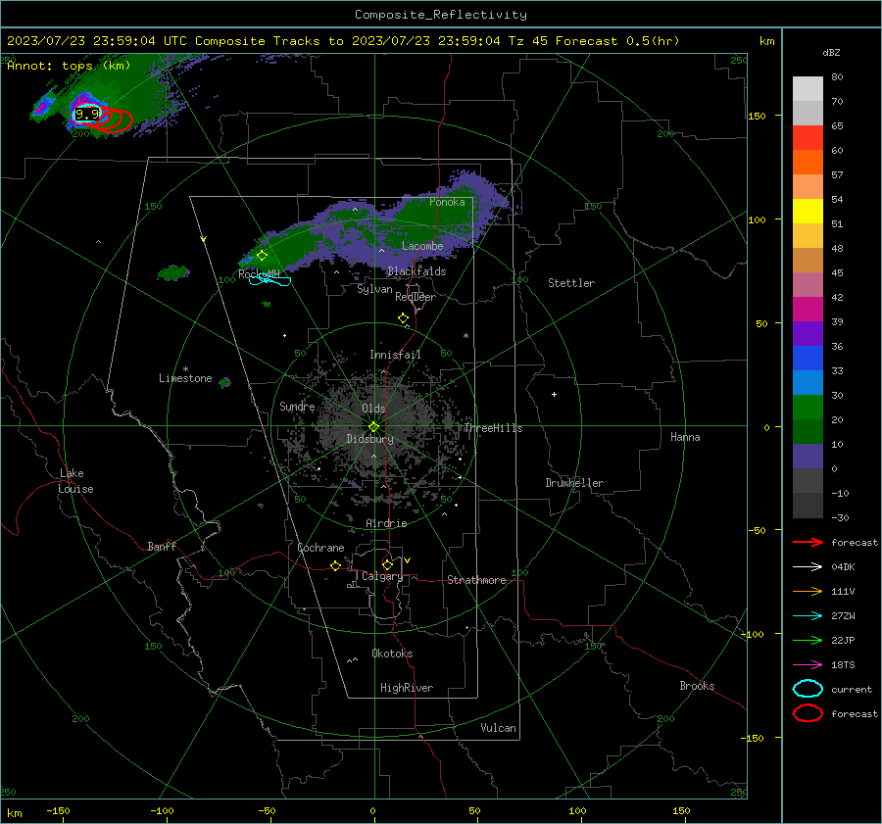Image resolution: width=882 pixels, height=824 pixels.
Task: Click the storm top label 9.9
Action: click(86, 115)
